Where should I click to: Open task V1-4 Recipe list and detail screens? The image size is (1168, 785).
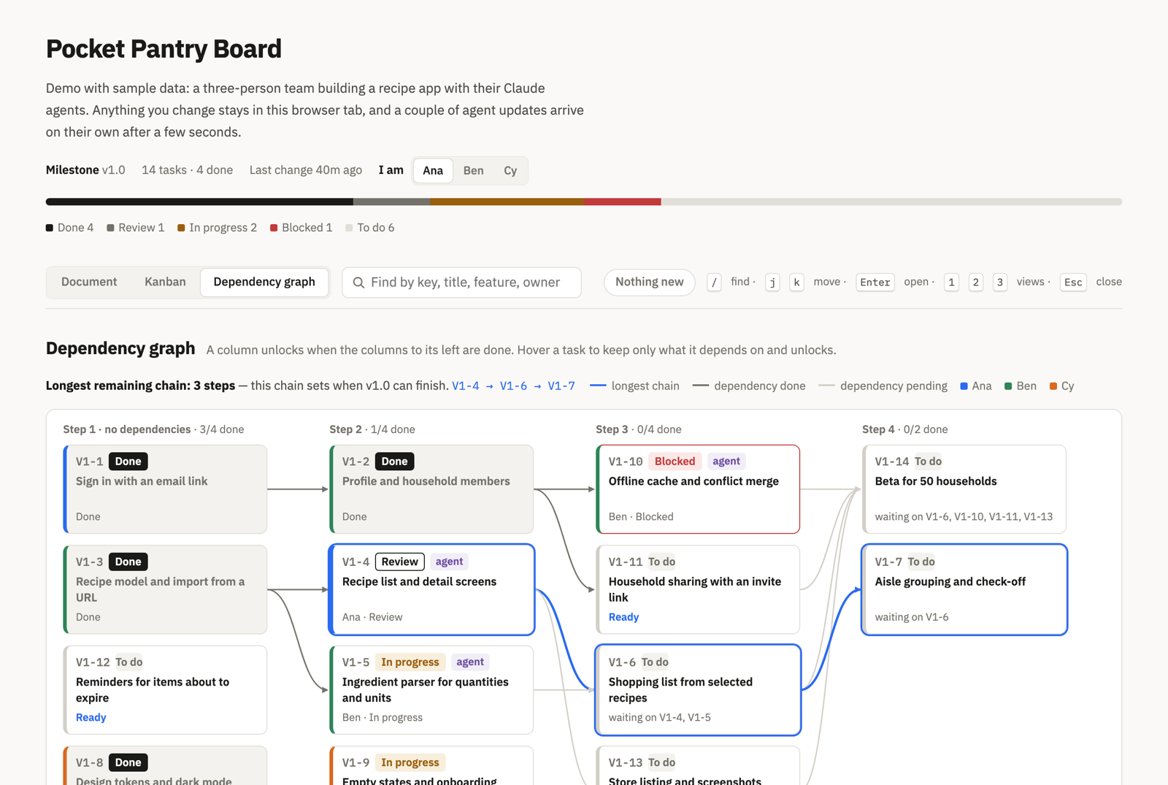[431, 589]
